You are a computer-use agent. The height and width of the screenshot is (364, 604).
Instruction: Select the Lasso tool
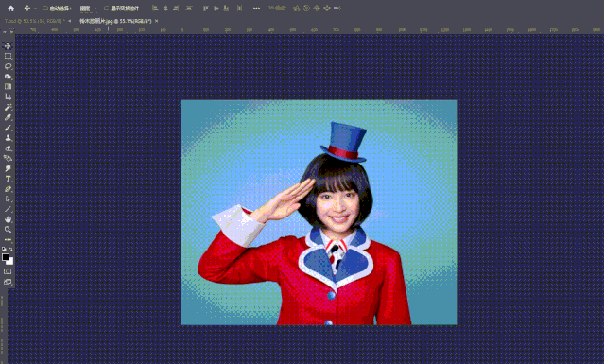pos(8,66)
